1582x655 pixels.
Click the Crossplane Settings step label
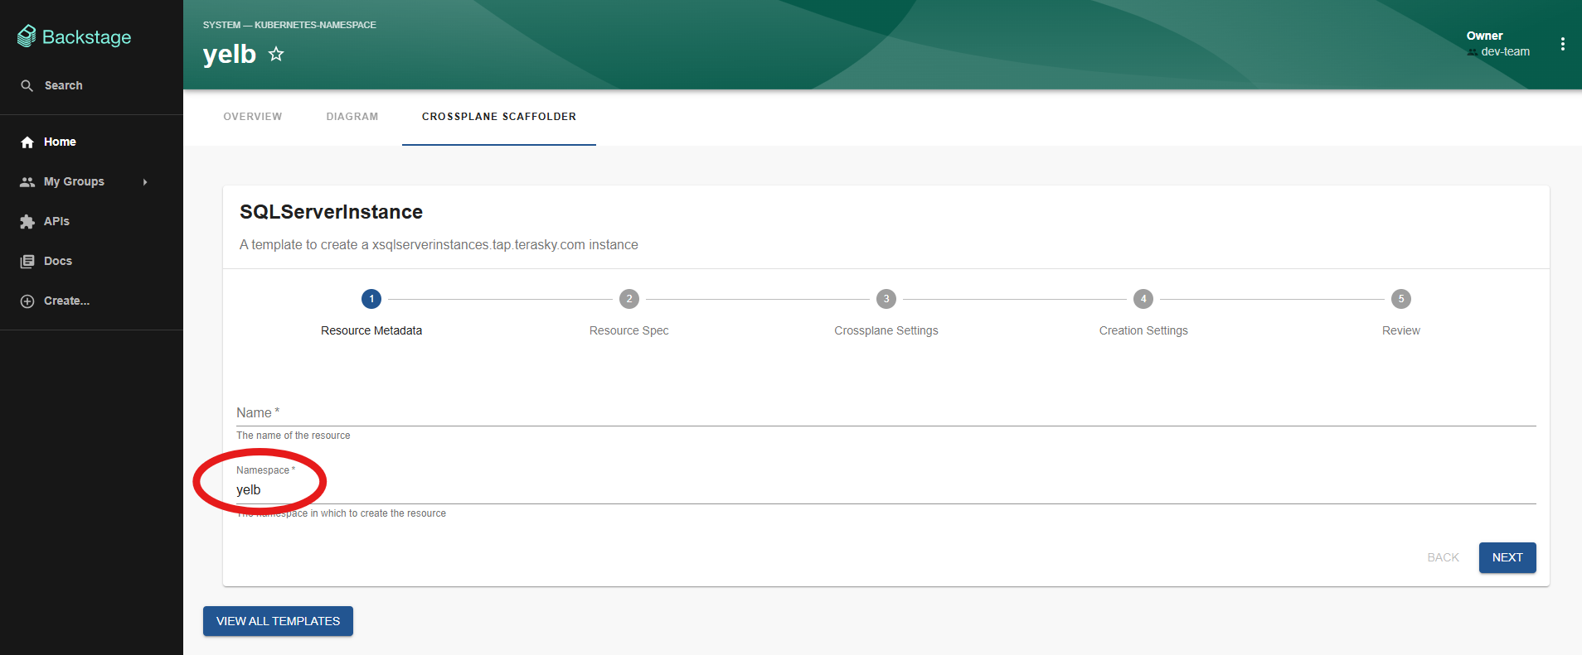[x=886, y=330]
